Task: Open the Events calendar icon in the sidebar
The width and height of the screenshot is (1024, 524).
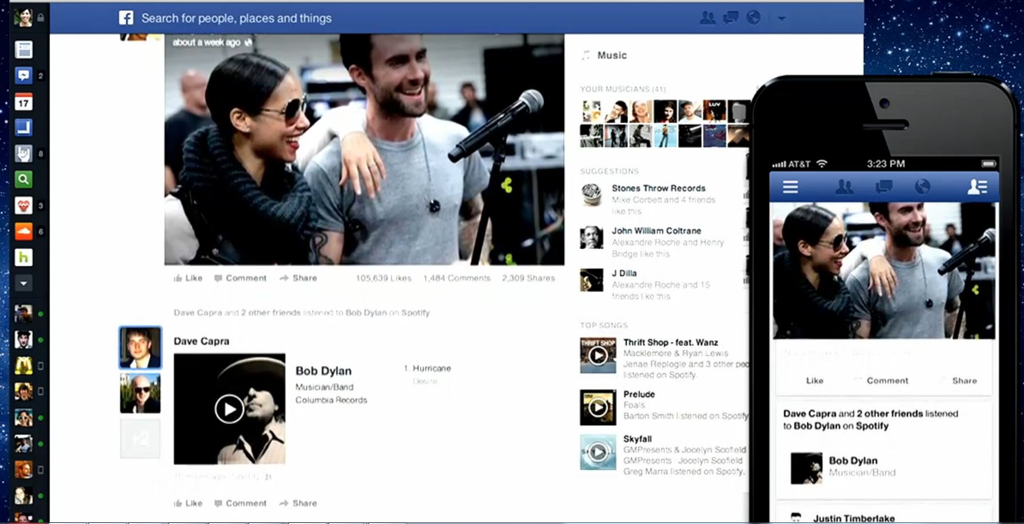Action: coord(23,101)
